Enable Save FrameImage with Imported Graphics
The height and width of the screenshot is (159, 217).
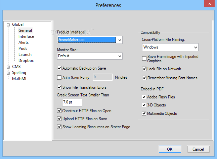144,58
